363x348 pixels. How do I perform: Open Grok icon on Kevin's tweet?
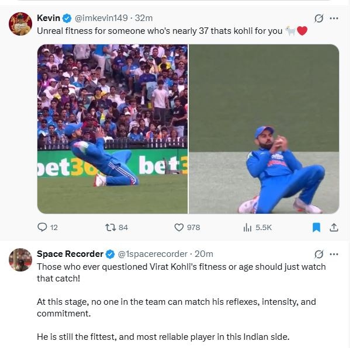(319, 18)
